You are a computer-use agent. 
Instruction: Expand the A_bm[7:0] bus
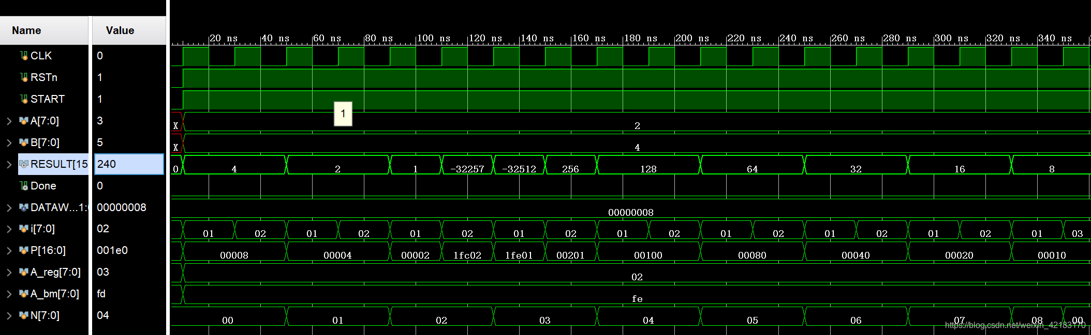(9, 294)
